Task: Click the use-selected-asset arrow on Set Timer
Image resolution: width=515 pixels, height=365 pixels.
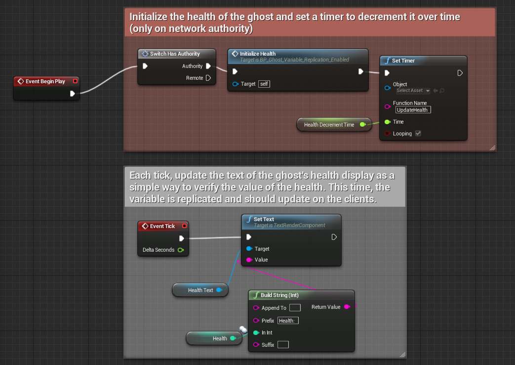Action: coord(436,91)
